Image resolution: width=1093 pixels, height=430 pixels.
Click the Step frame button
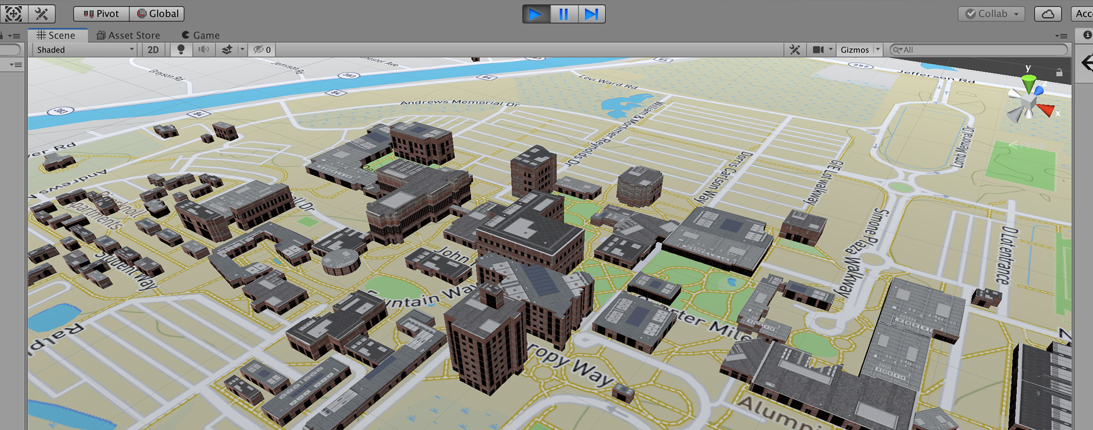click(591, 14)
